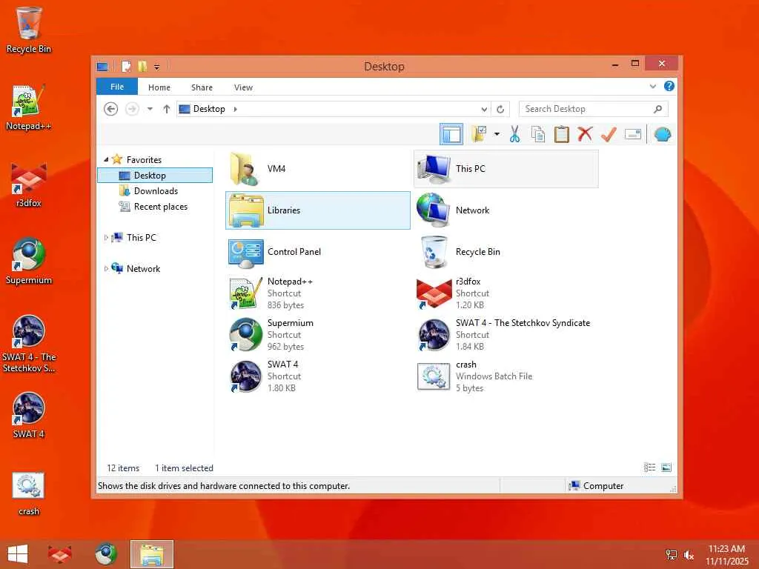
Task: Select r3dfox shortcut in file list
Action: (x=506, y=293)
